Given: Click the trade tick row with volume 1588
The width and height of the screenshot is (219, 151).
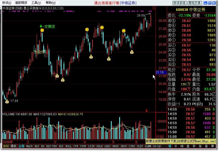Looking at the screenshot, I should [x=191, y=114].
